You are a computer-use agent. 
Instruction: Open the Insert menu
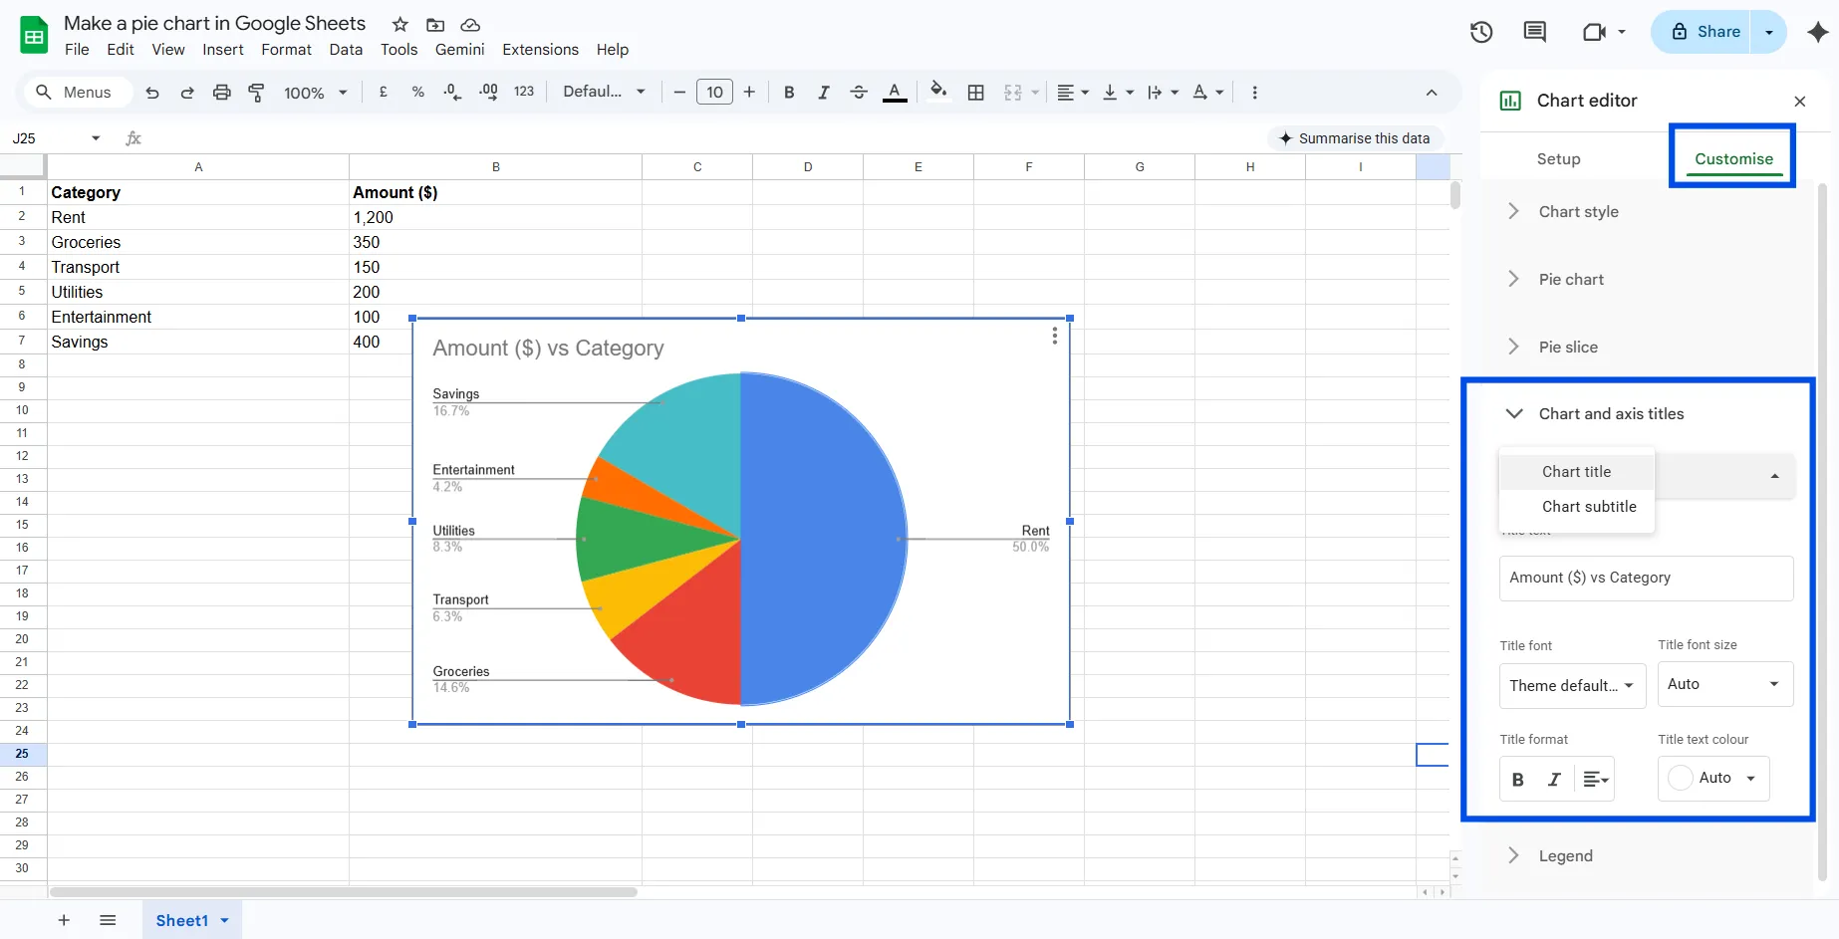222,49
